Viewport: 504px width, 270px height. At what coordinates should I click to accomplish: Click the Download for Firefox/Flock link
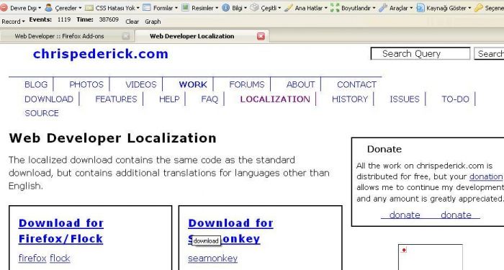pos(61,231)
